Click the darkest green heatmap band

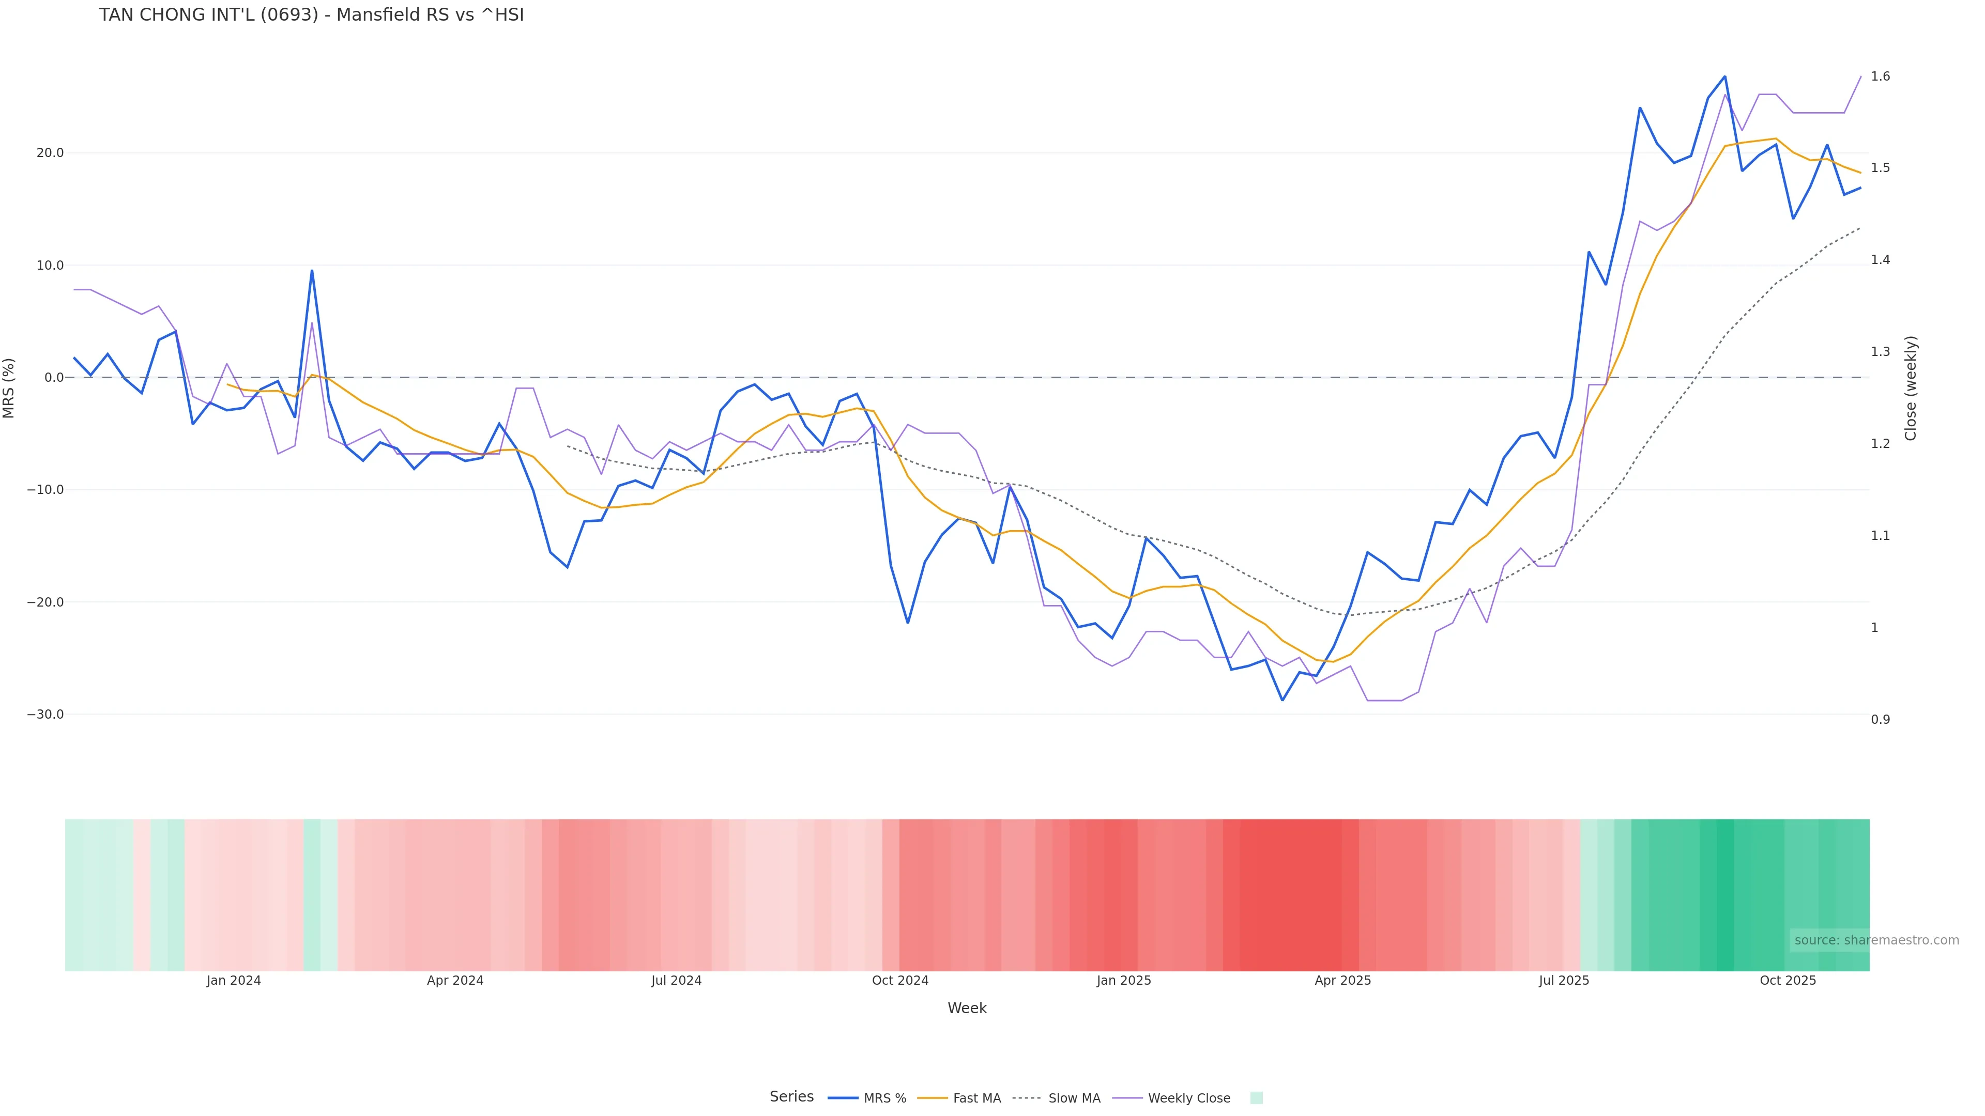[x=1724, y=894]
